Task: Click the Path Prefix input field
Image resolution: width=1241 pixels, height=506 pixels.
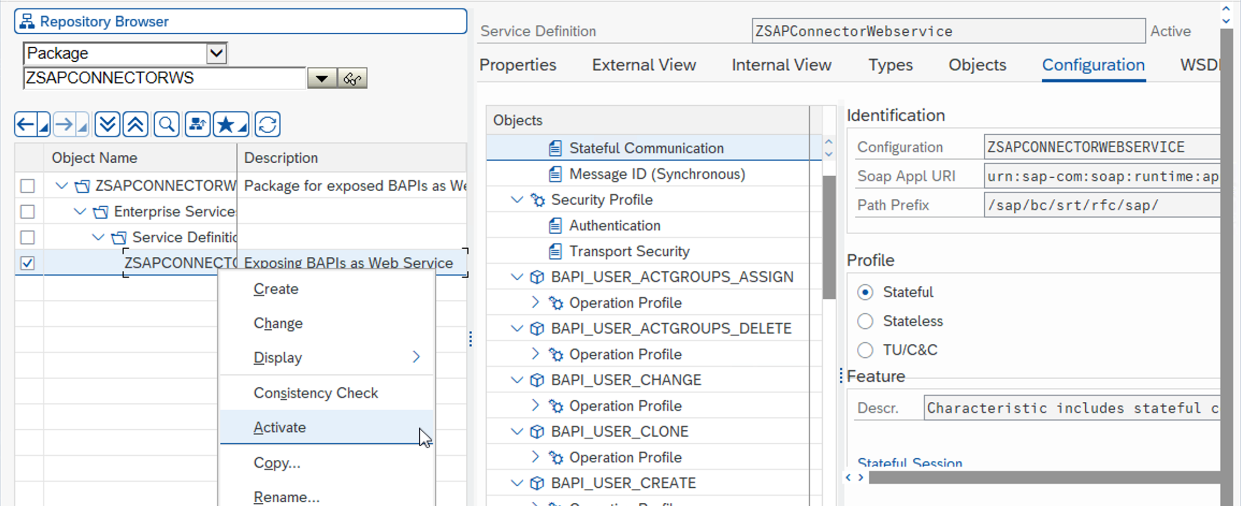Action: coord(1101,205)
